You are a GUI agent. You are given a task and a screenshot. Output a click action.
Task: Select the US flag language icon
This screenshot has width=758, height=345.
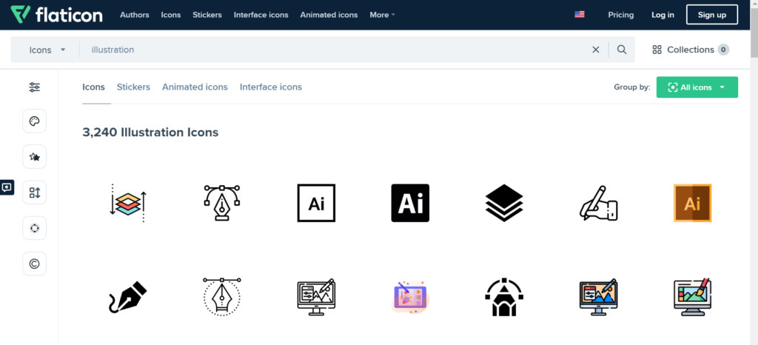pyautogui.click(x=580, y=15)
